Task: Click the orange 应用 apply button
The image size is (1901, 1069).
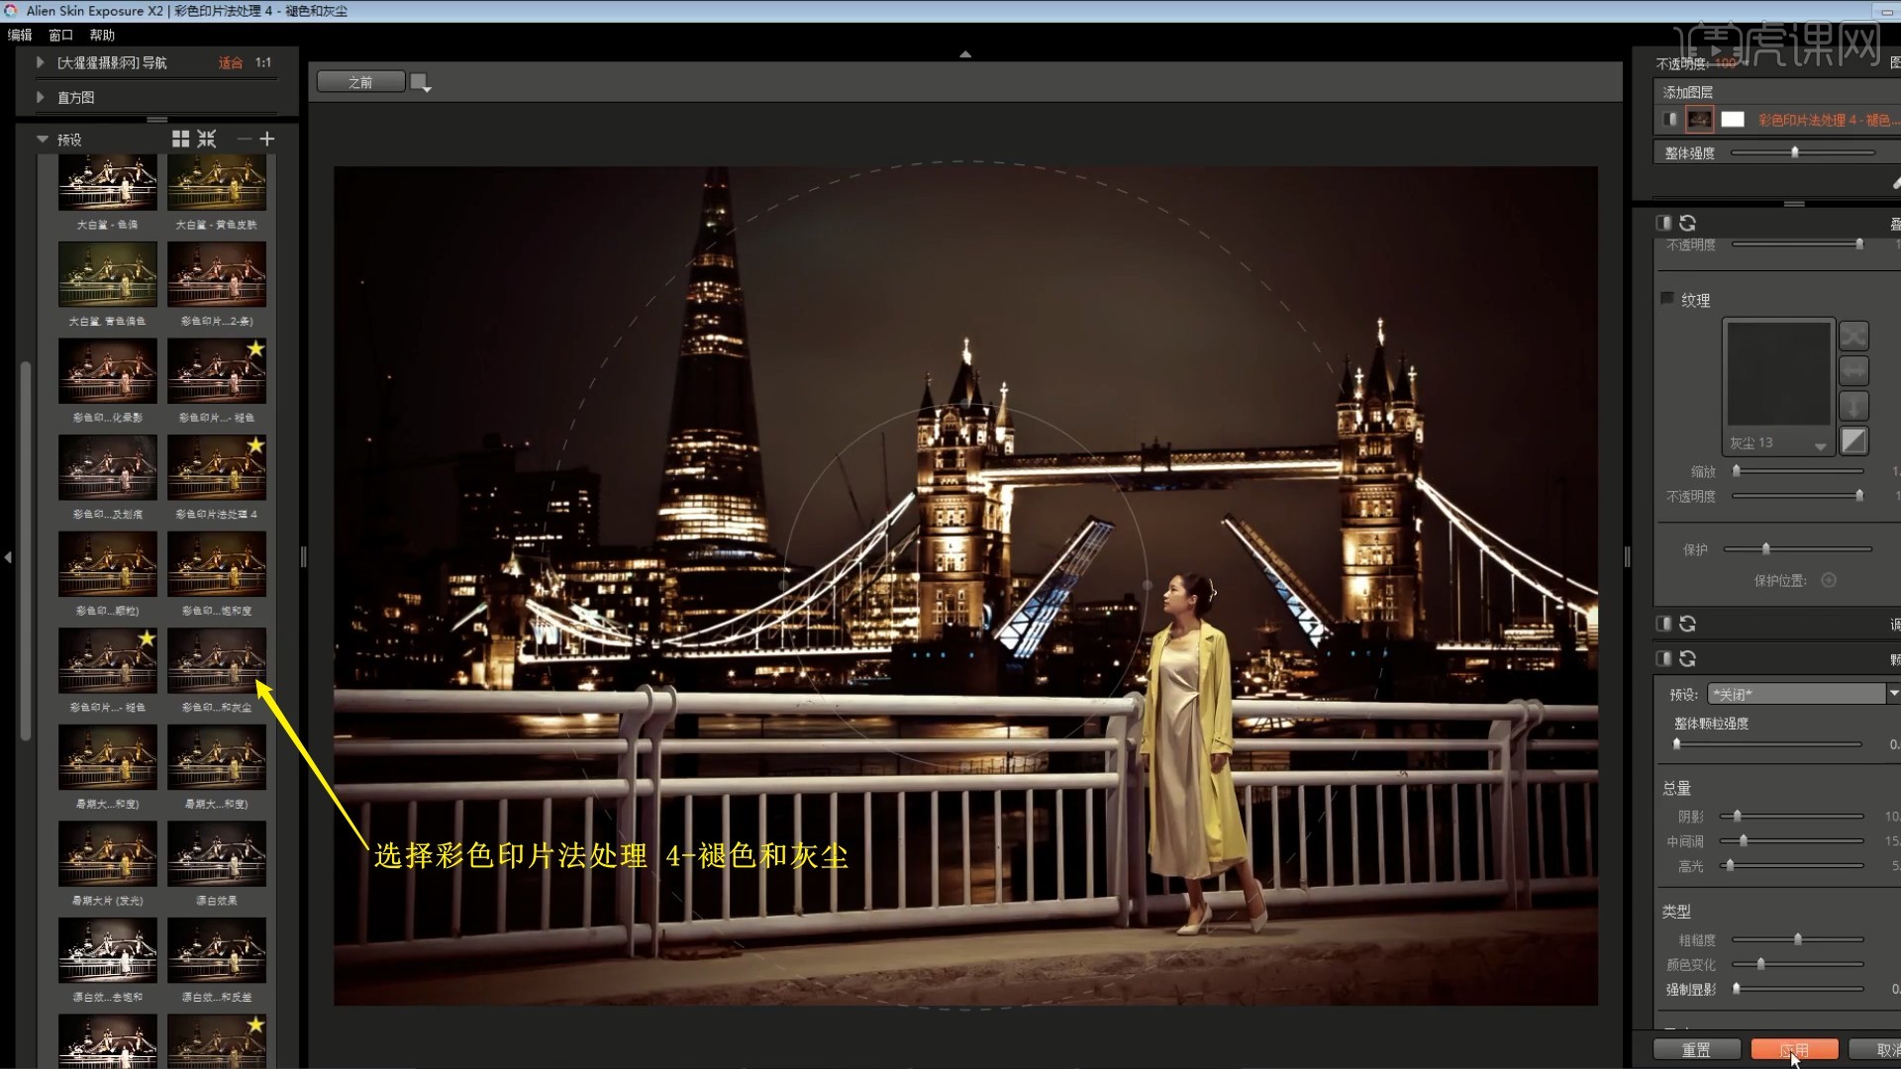Action: pos(1794,1050)
